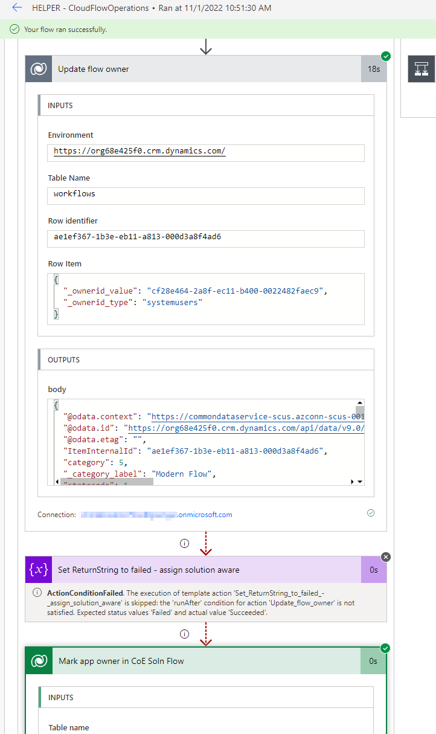
Task: Click inside the Row identifier field
Action: 205,239
